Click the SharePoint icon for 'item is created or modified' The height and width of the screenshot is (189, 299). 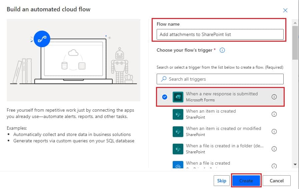178,132
